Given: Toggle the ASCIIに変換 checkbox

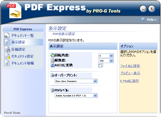Looking at the screenshot, I should tap(100, 65).
